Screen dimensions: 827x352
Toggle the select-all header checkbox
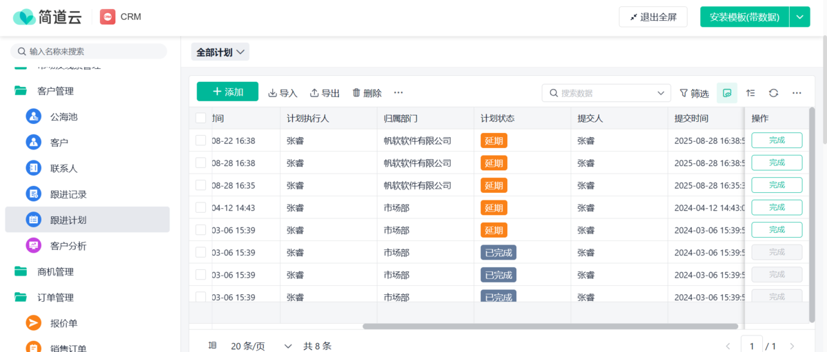tap(201, 118)
